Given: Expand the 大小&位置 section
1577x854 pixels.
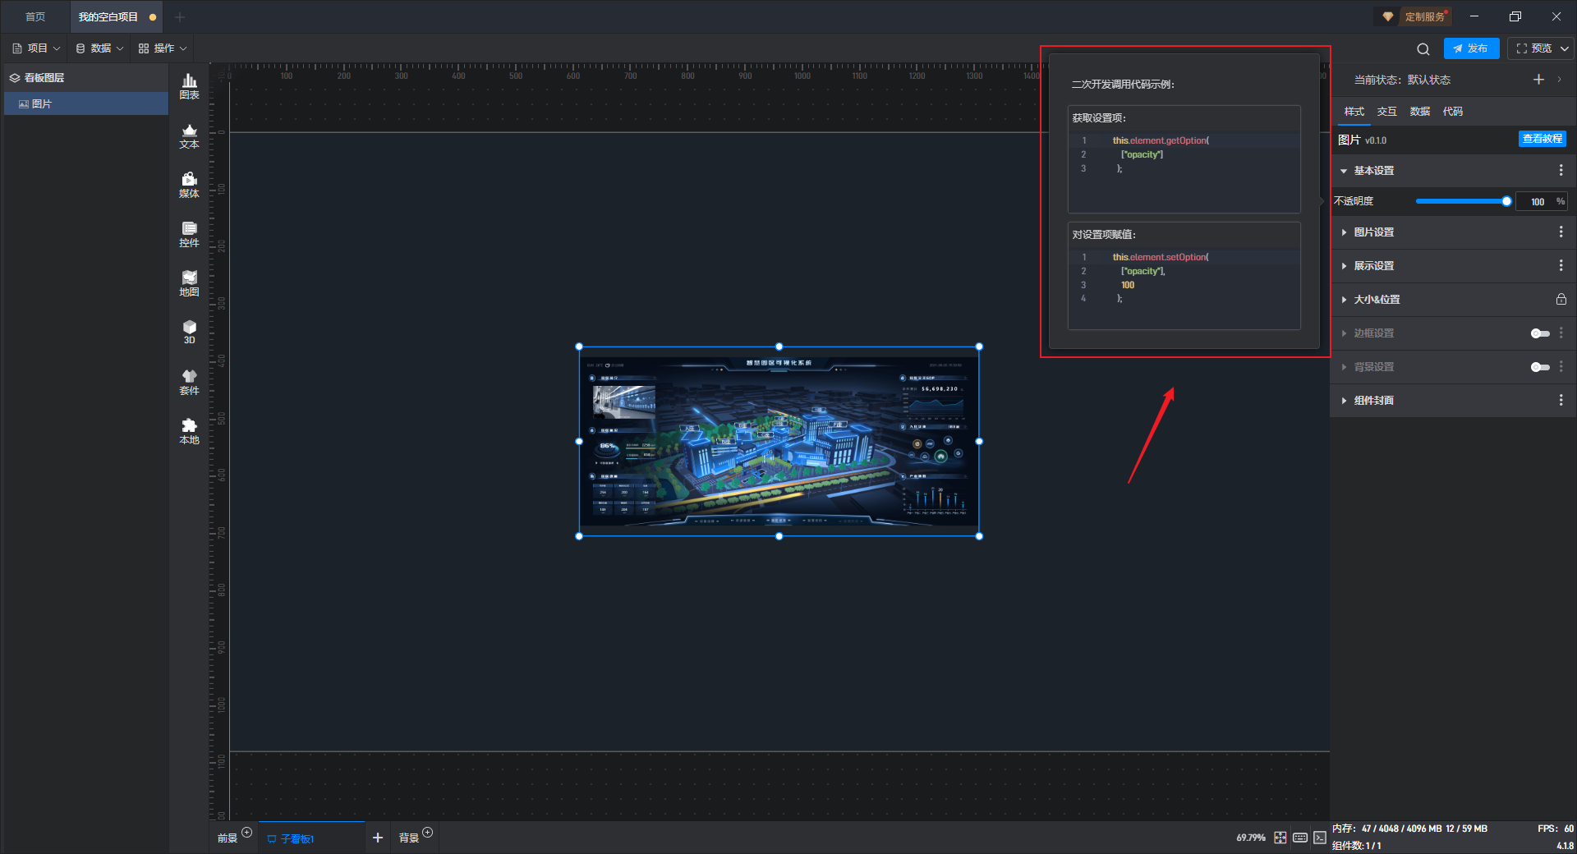Looking at the screenshot, I should [1344, 300].
